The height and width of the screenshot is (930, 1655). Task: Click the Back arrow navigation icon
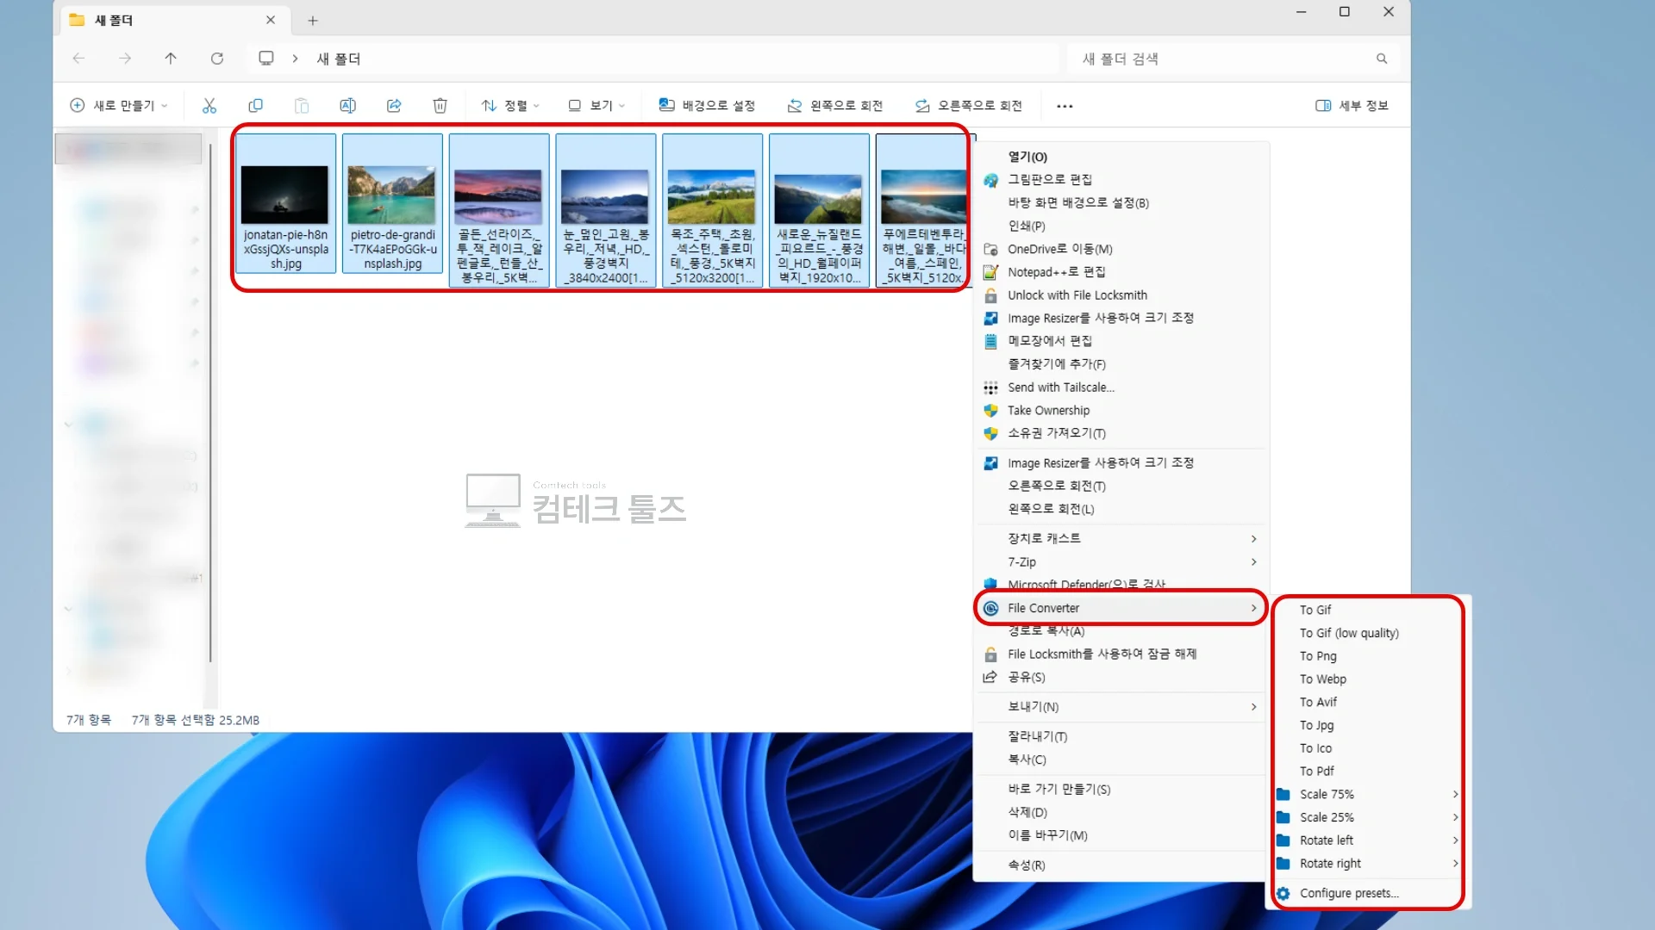click(78, 59)
